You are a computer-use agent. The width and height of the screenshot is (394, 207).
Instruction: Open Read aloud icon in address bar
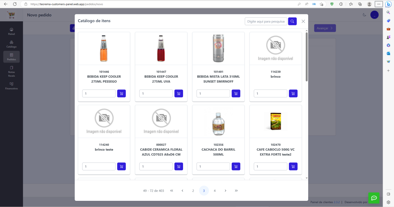coord(307,4)
